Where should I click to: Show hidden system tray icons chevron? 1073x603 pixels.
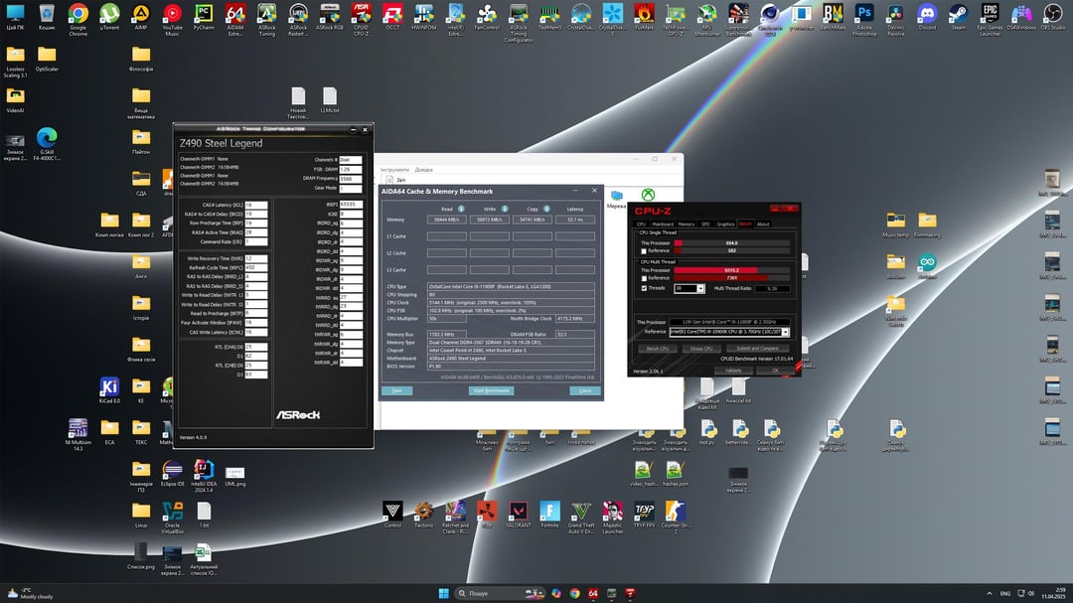point(989,593)
